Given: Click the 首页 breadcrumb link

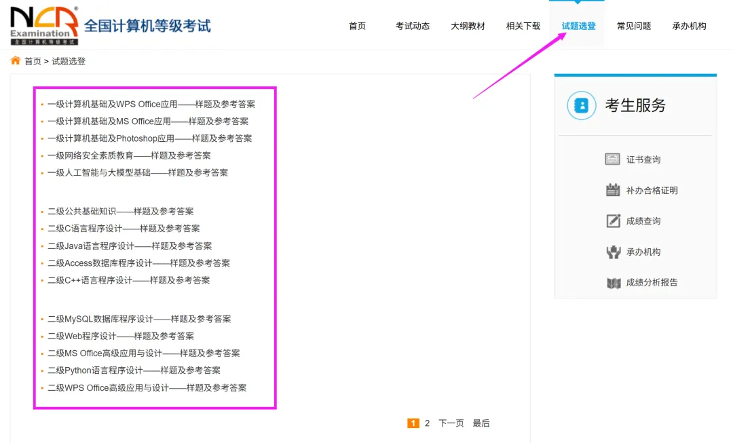Looking at the screenshot, I should click(33, 61).
